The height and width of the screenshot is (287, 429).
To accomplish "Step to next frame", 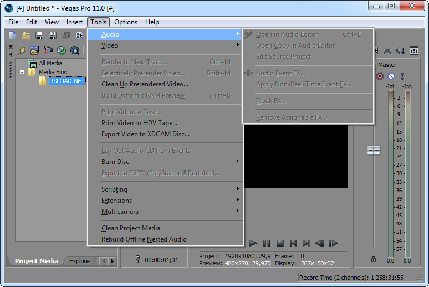I will [x=333, y=243].
